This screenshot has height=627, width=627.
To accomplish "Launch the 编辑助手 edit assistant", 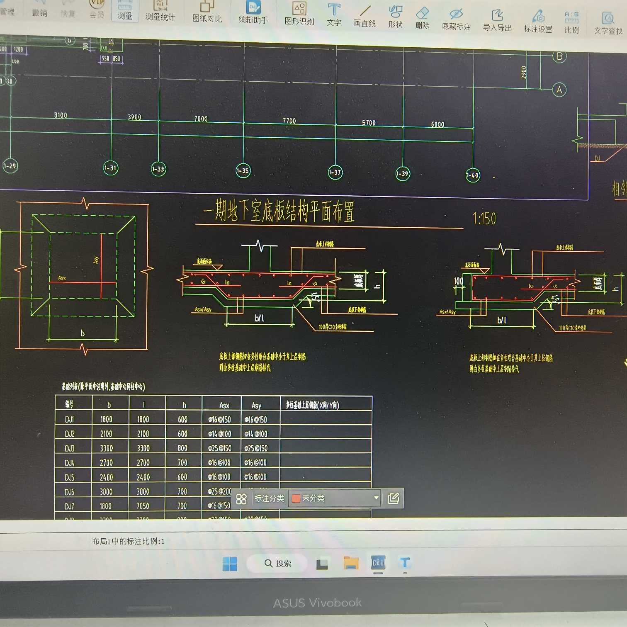I will (x=253, y=13).
